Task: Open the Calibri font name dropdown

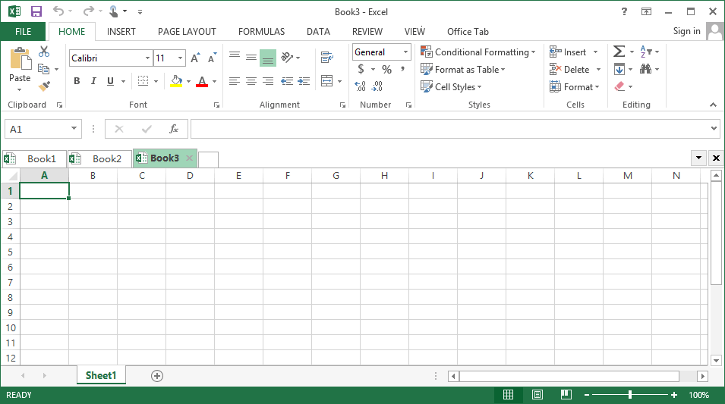Action: 147,58
